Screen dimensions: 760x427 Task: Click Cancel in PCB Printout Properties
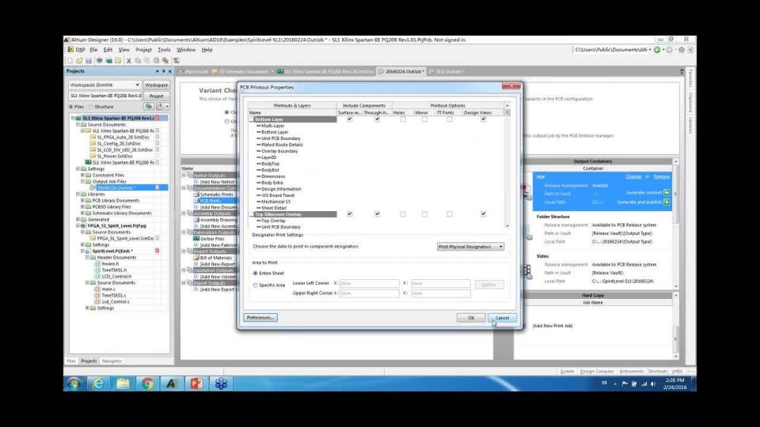tap(502, 318)
